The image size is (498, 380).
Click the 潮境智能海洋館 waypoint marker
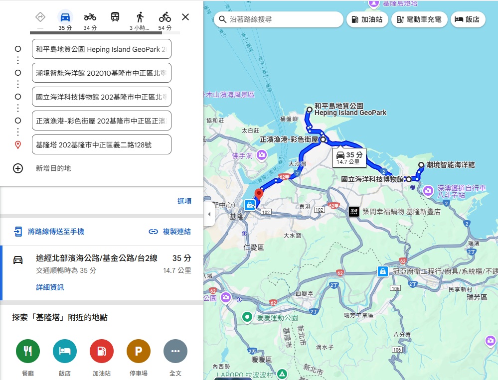421,165
